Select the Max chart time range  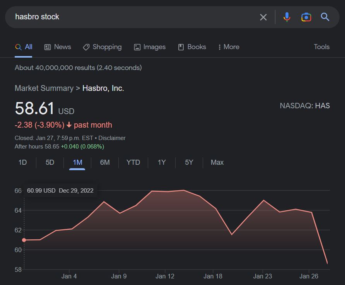tap(217, 162)
